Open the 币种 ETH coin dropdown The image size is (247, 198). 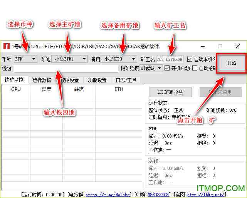(x=25, y=59)
